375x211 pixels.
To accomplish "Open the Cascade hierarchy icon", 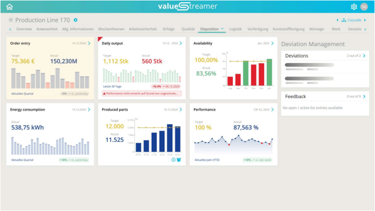I will click(x=344, y=20).
